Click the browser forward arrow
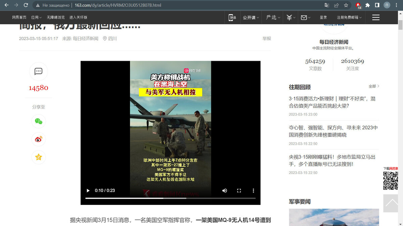Screen dimensions: 403x226 click(16, 5)
